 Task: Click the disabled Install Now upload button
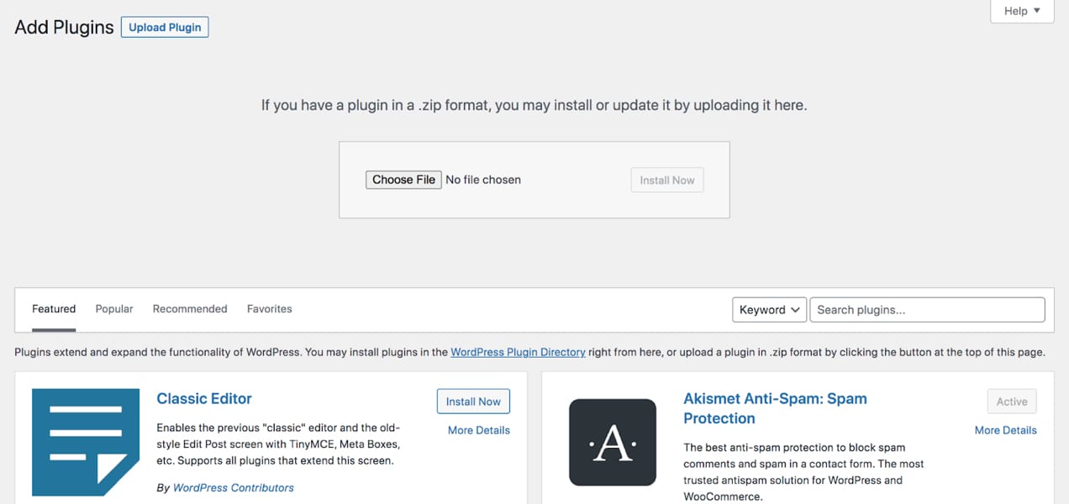pos(667,180)
